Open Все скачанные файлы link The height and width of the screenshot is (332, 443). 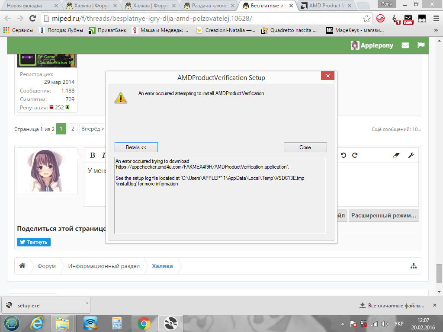tap(396, 306)
